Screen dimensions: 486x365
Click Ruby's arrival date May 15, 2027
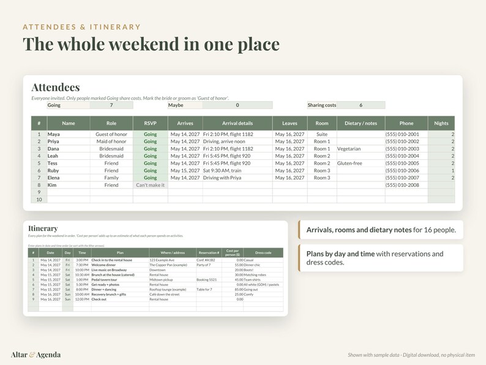[185, 171]
